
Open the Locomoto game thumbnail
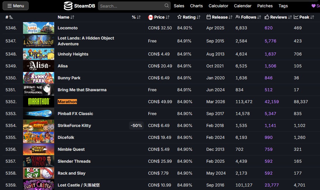click(38, 28)
